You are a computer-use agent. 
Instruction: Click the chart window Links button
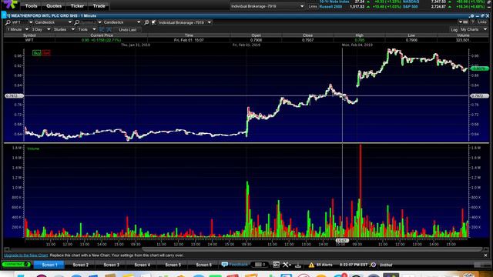[482, 22]
